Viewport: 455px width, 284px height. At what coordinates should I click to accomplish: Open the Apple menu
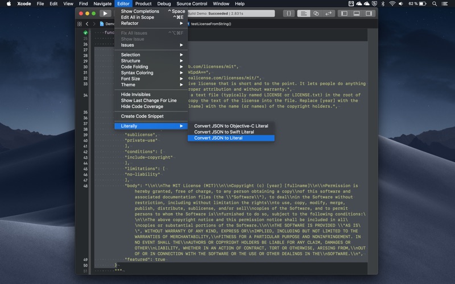point(9,3)
